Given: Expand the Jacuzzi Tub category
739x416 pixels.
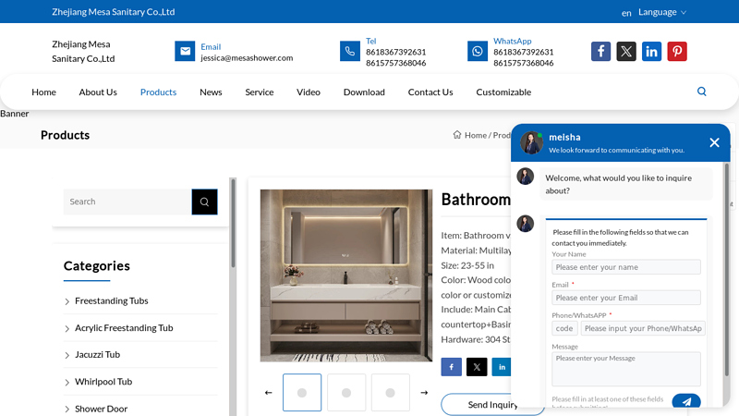Looking at the screenshot, I should [97, 355].
